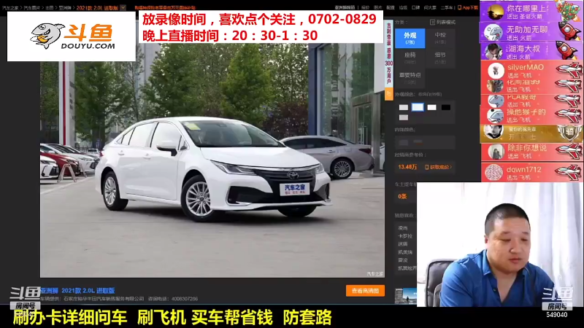Click the 亚洲狮 2021款 2.0L 进取版 caption title
The width and height of the screenshot is (584, 328).
coord(77,290)
